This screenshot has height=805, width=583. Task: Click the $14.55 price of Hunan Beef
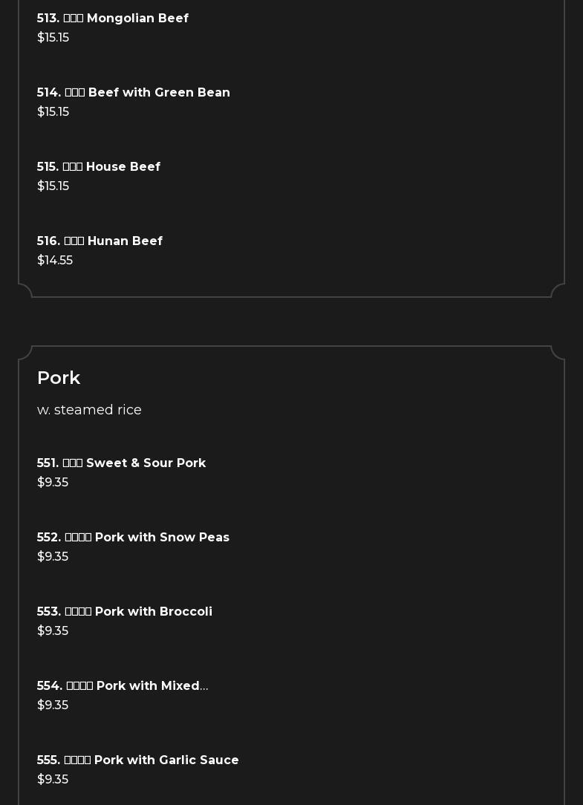click(x=55, y=260)
